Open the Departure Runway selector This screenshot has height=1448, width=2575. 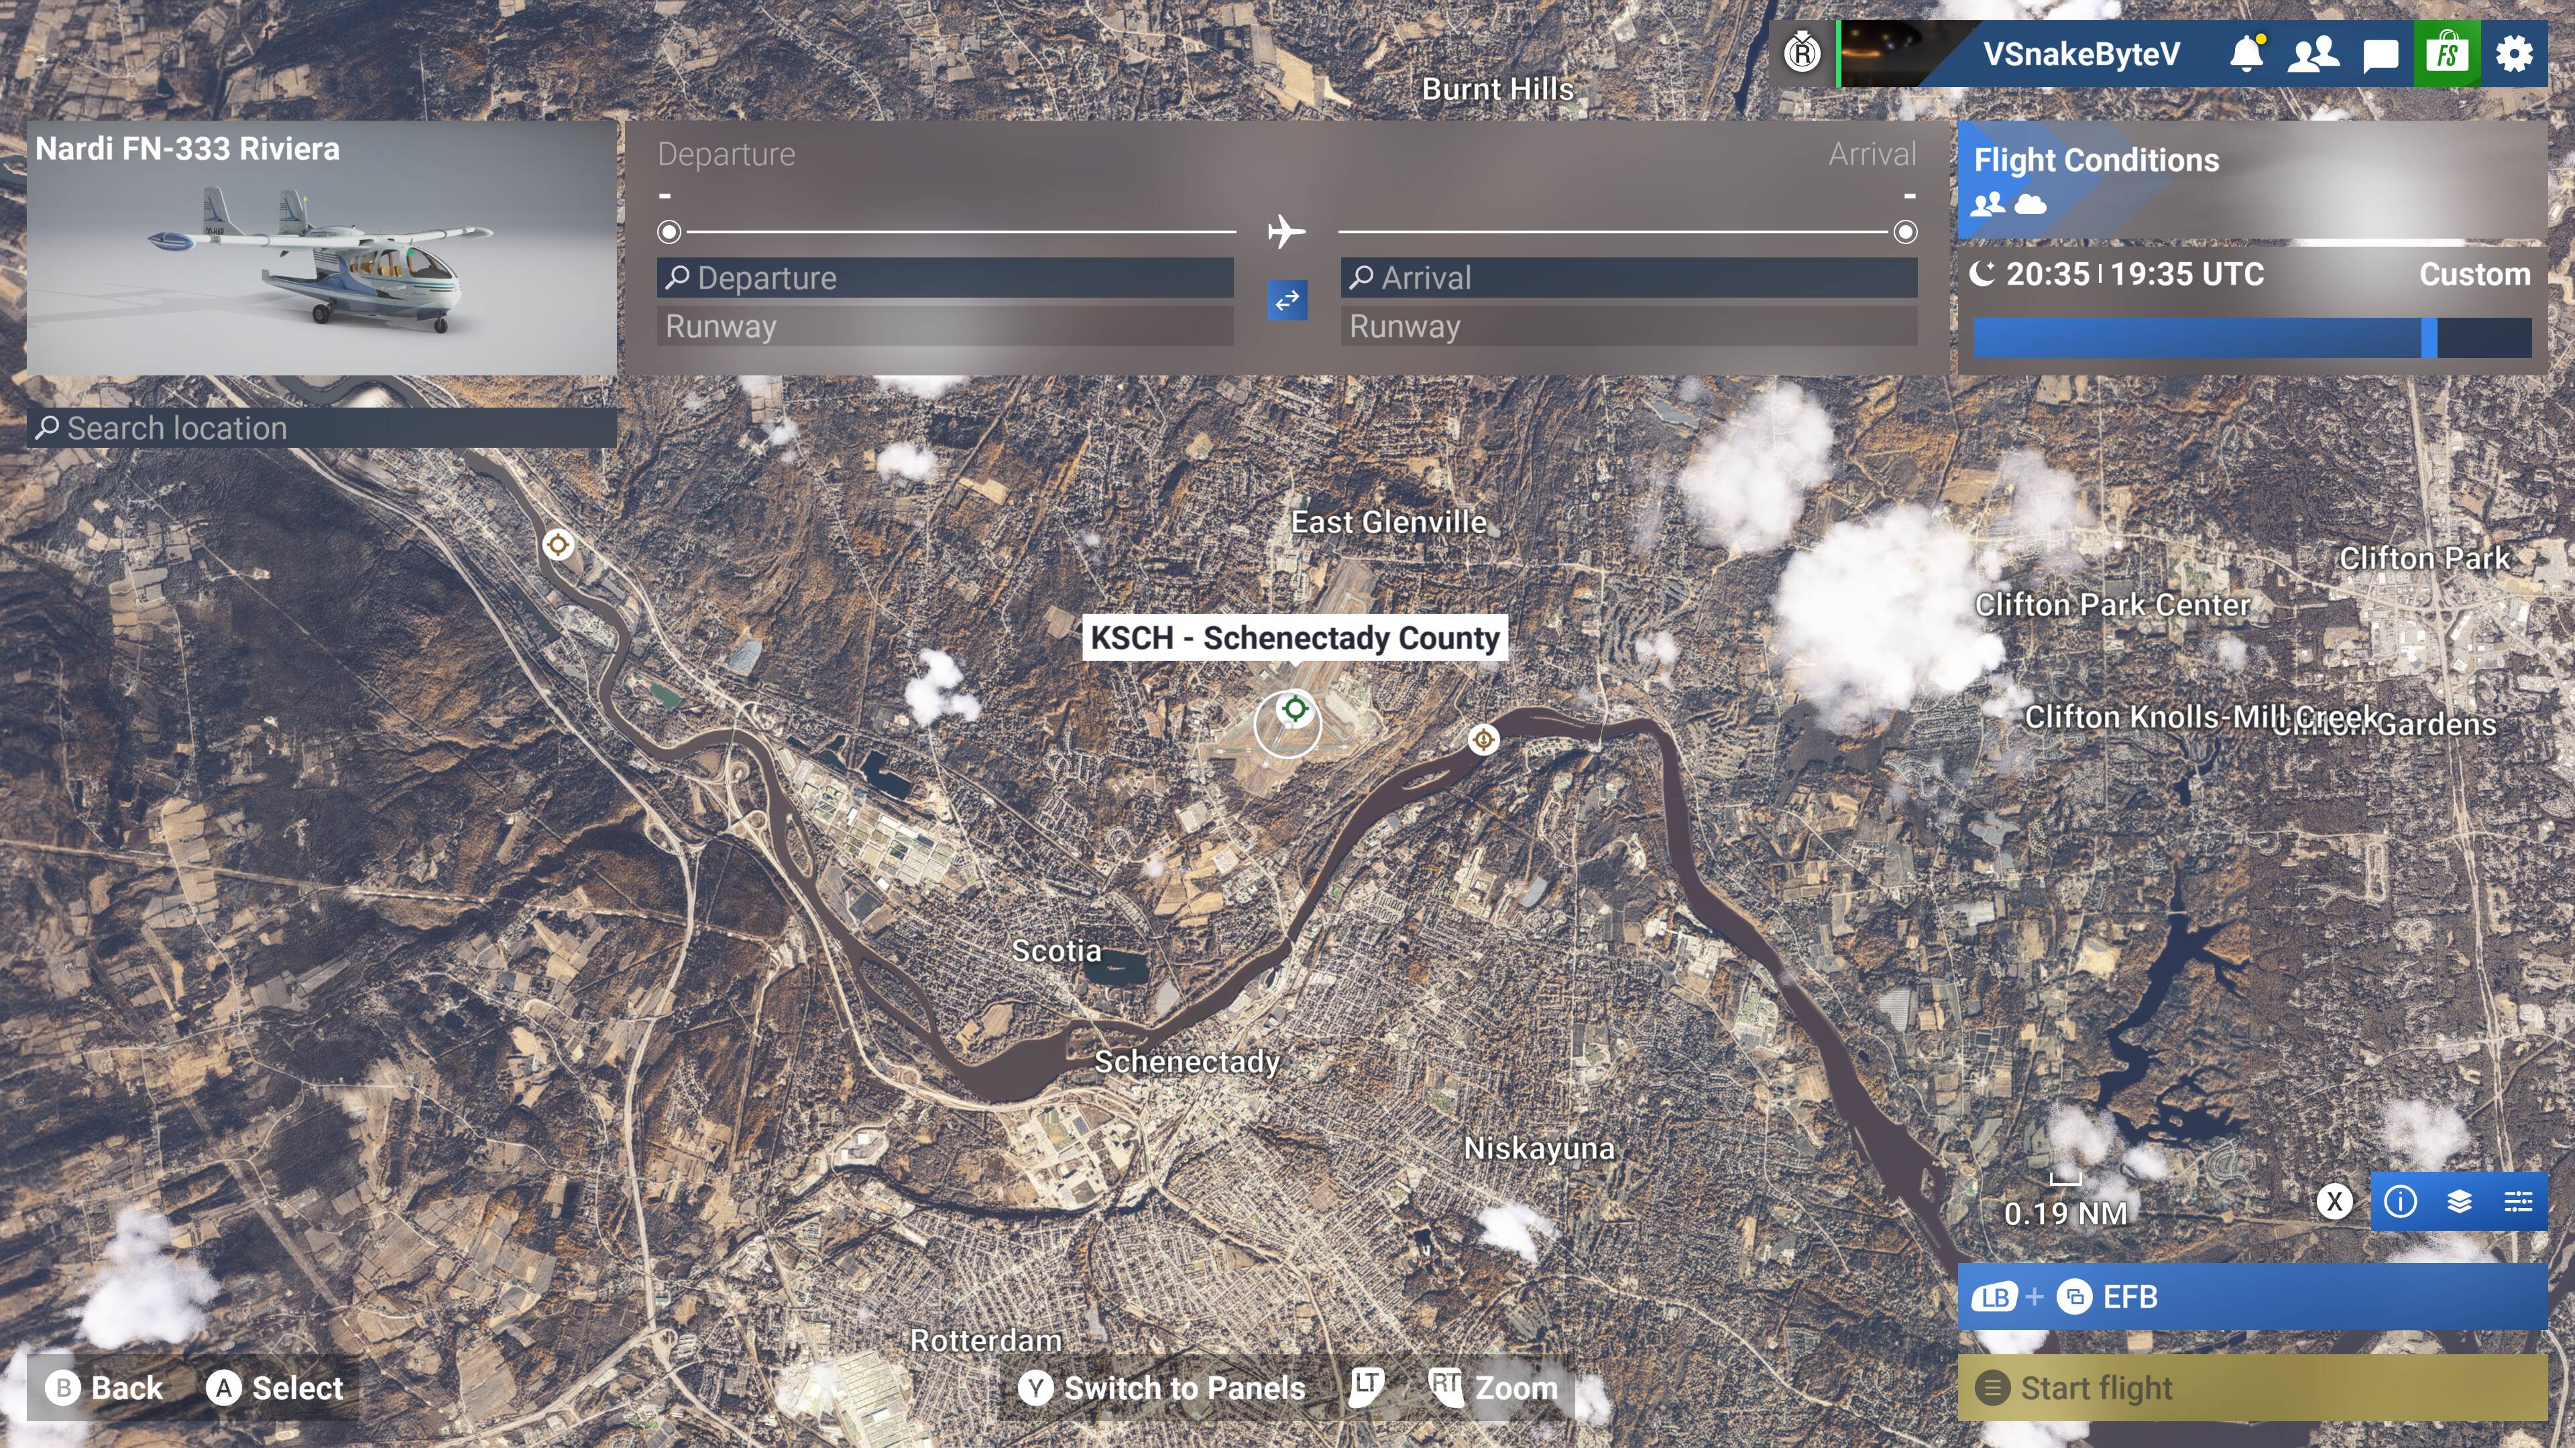(945, 326)
